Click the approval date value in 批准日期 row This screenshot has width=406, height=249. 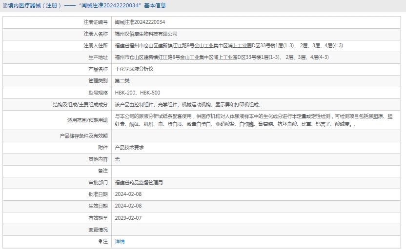click(128, 194)
